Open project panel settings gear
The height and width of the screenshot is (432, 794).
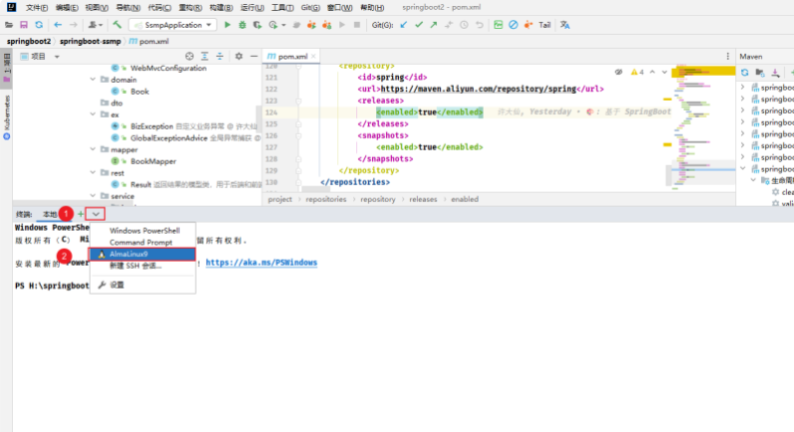point(237,57)
